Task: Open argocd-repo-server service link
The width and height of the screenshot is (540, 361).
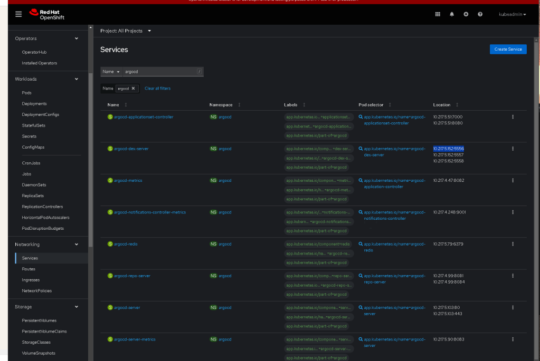Action: pyautogui.click(x=132, y=276)
